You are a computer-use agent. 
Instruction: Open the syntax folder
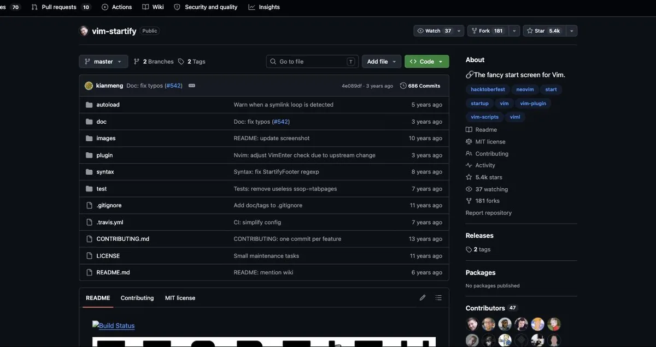point(105,172)
